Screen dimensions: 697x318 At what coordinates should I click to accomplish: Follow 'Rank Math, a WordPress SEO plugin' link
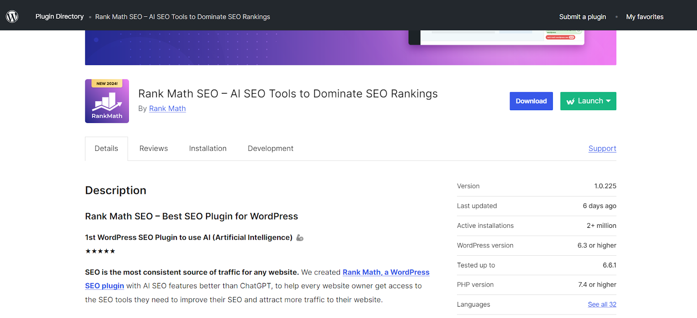point(386,272)
